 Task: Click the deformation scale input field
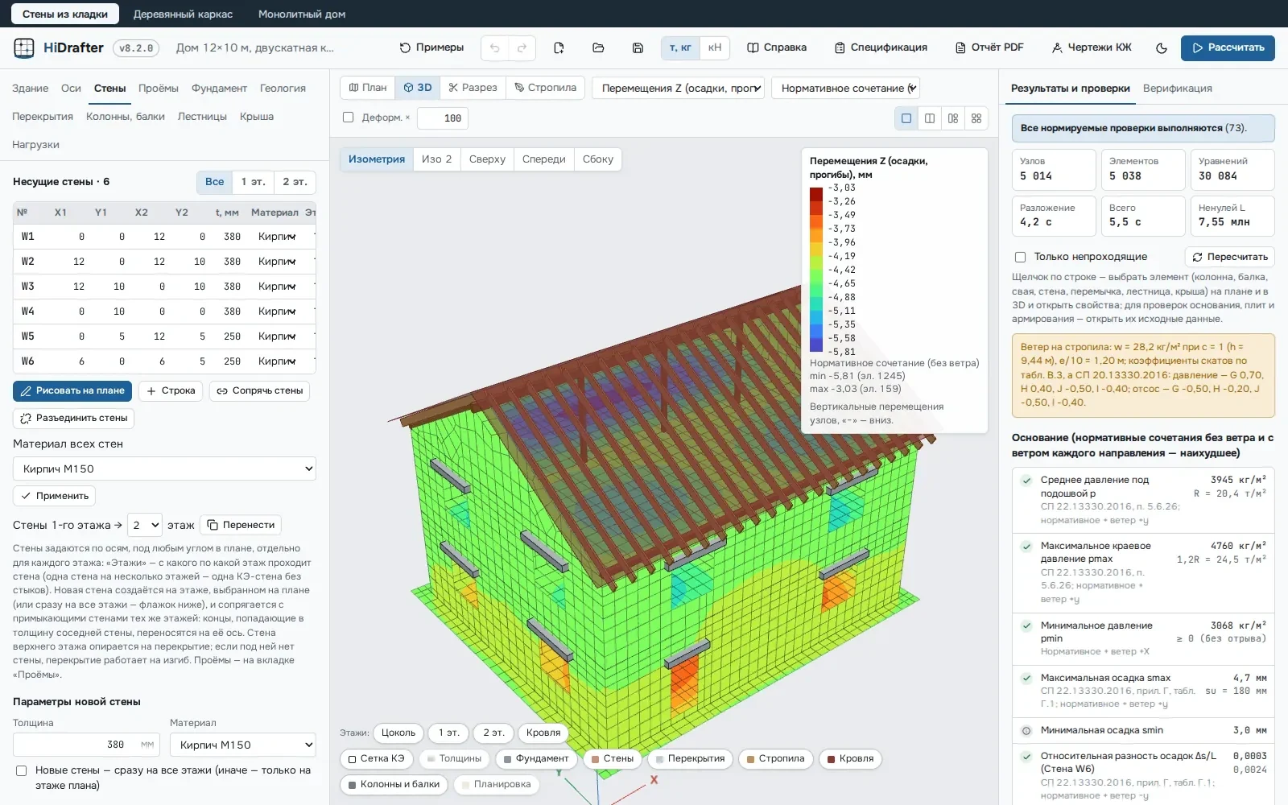tap(443, 118)
